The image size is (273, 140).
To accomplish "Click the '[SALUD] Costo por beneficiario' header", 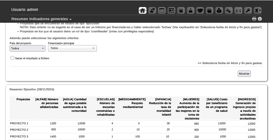I will pos(217,105).
